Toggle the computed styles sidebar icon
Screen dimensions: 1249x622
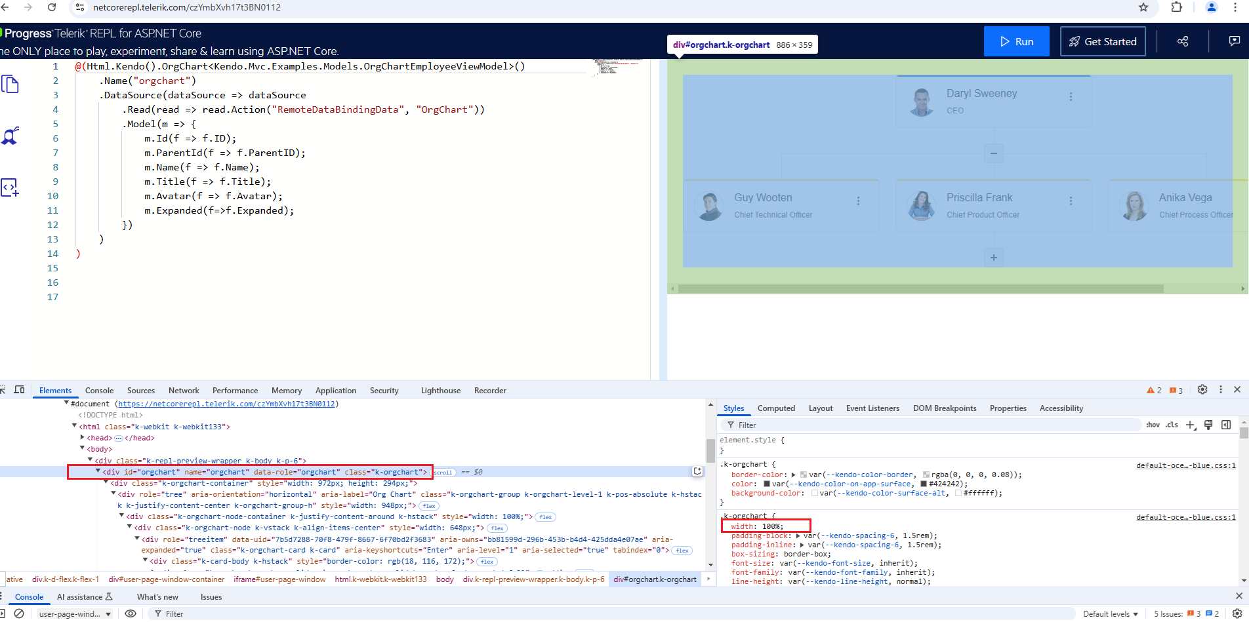click(1226, 425)
